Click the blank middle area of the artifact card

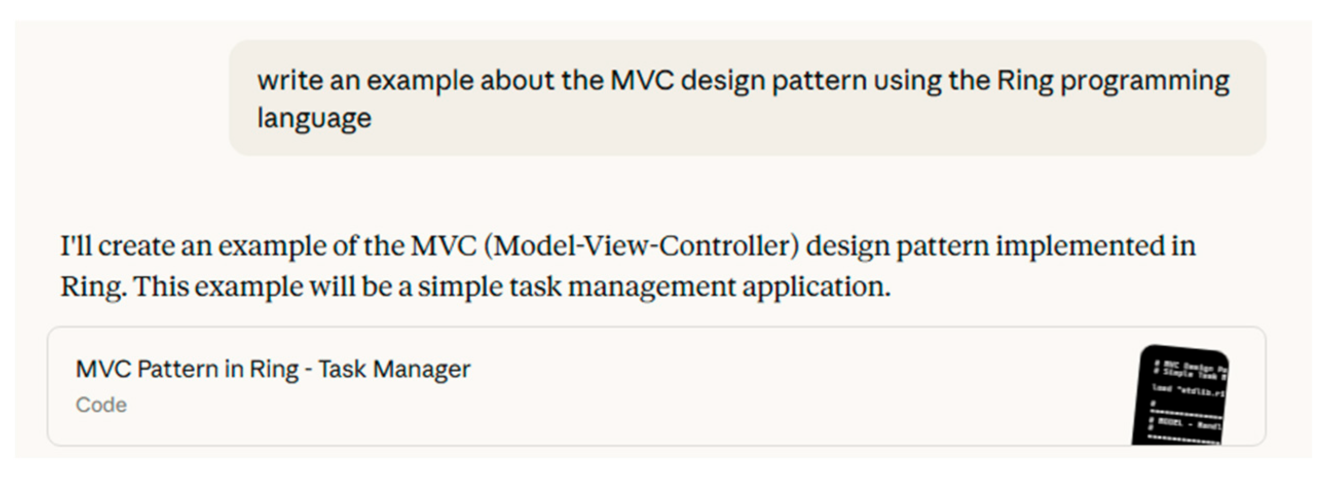[771, 390]
